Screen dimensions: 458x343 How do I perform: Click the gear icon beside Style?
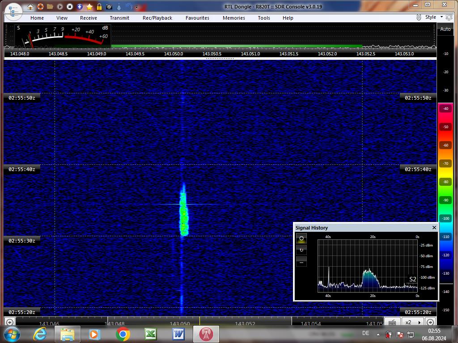pyautogui.click(x=449, y=17)
